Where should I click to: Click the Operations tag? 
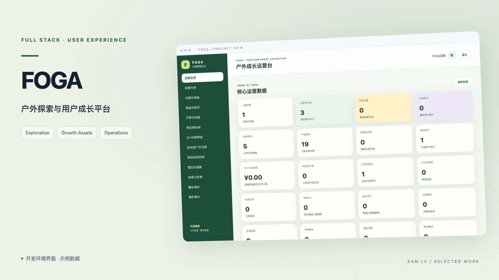(116, 133)
